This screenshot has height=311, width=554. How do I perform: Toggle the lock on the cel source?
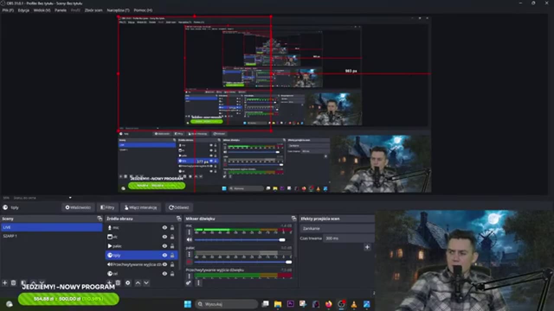click(x=172, y=273)
